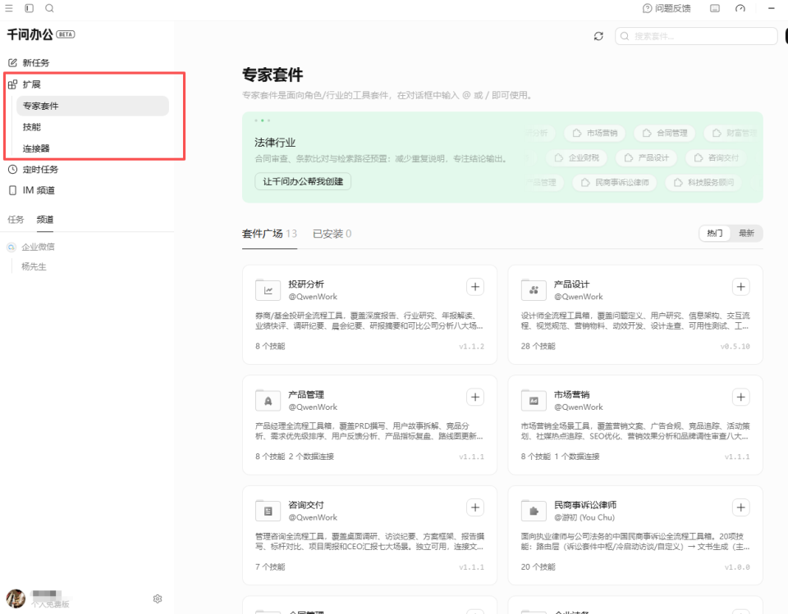This screenshot has width=788, height=614.
Task: Click the keyboard icon in title bar
Action: pos(715,8)
